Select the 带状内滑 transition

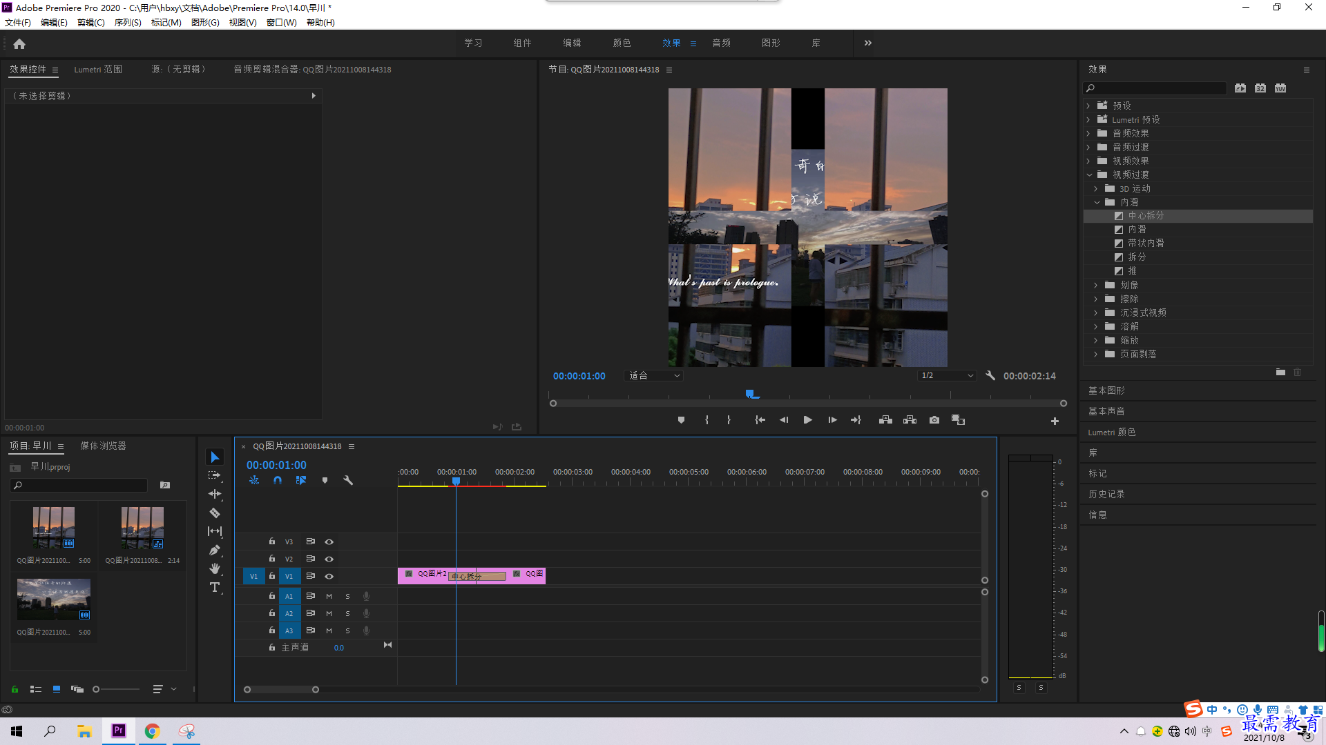click(x=1146, y=244)
